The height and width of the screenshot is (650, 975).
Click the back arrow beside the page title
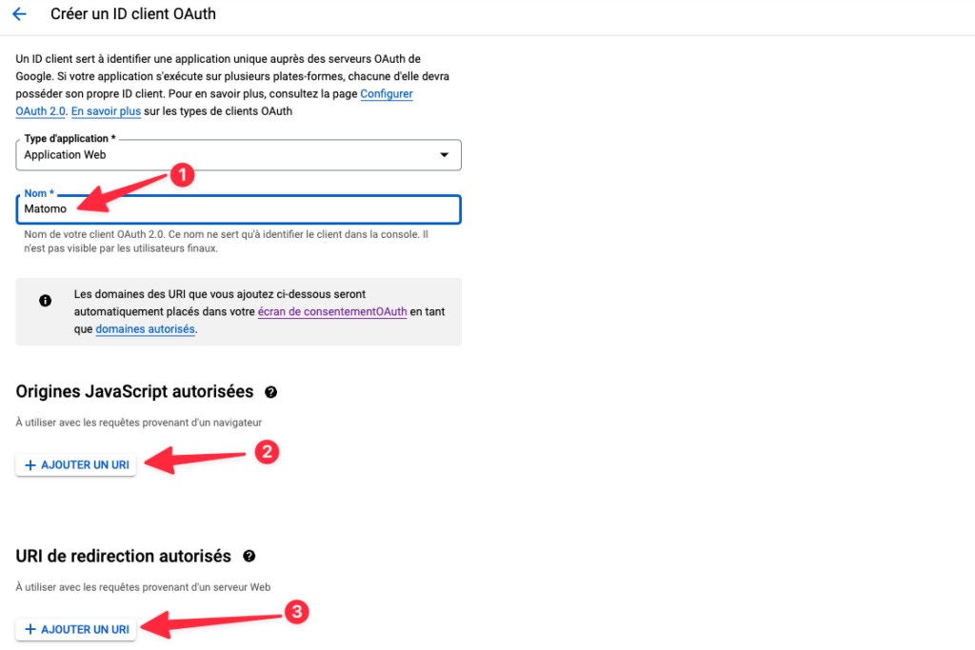point(19,14)
